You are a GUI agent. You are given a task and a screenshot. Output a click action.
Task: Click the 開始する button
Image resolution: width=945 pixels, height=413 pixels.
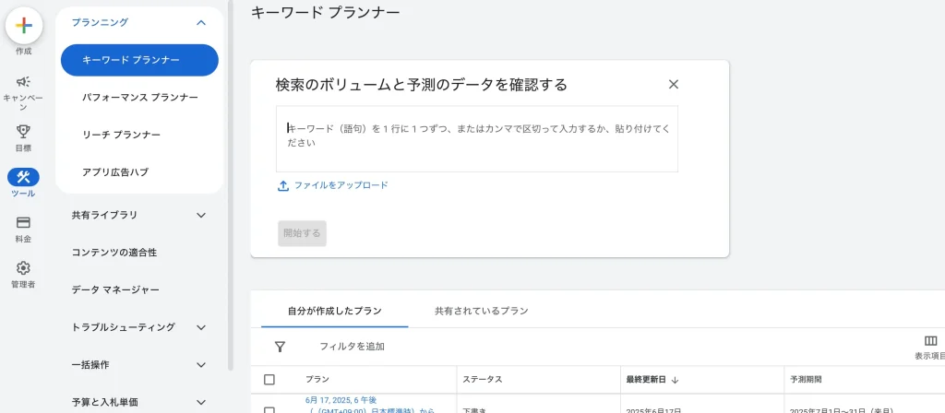[x=302, y=233]
